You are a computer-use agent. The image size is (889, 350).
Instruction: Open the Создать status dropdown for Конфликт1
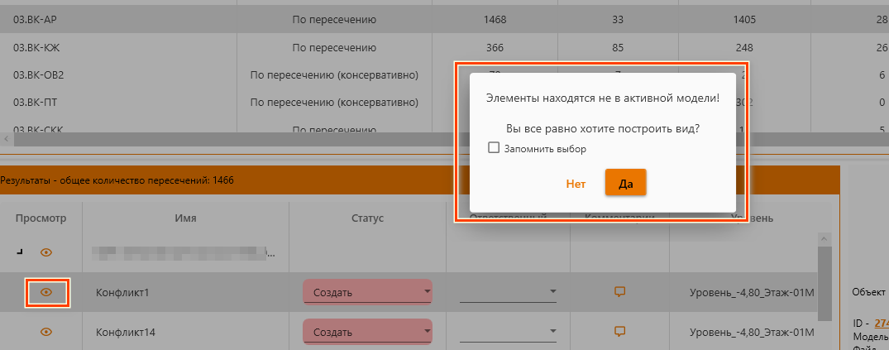coord(367,292)
